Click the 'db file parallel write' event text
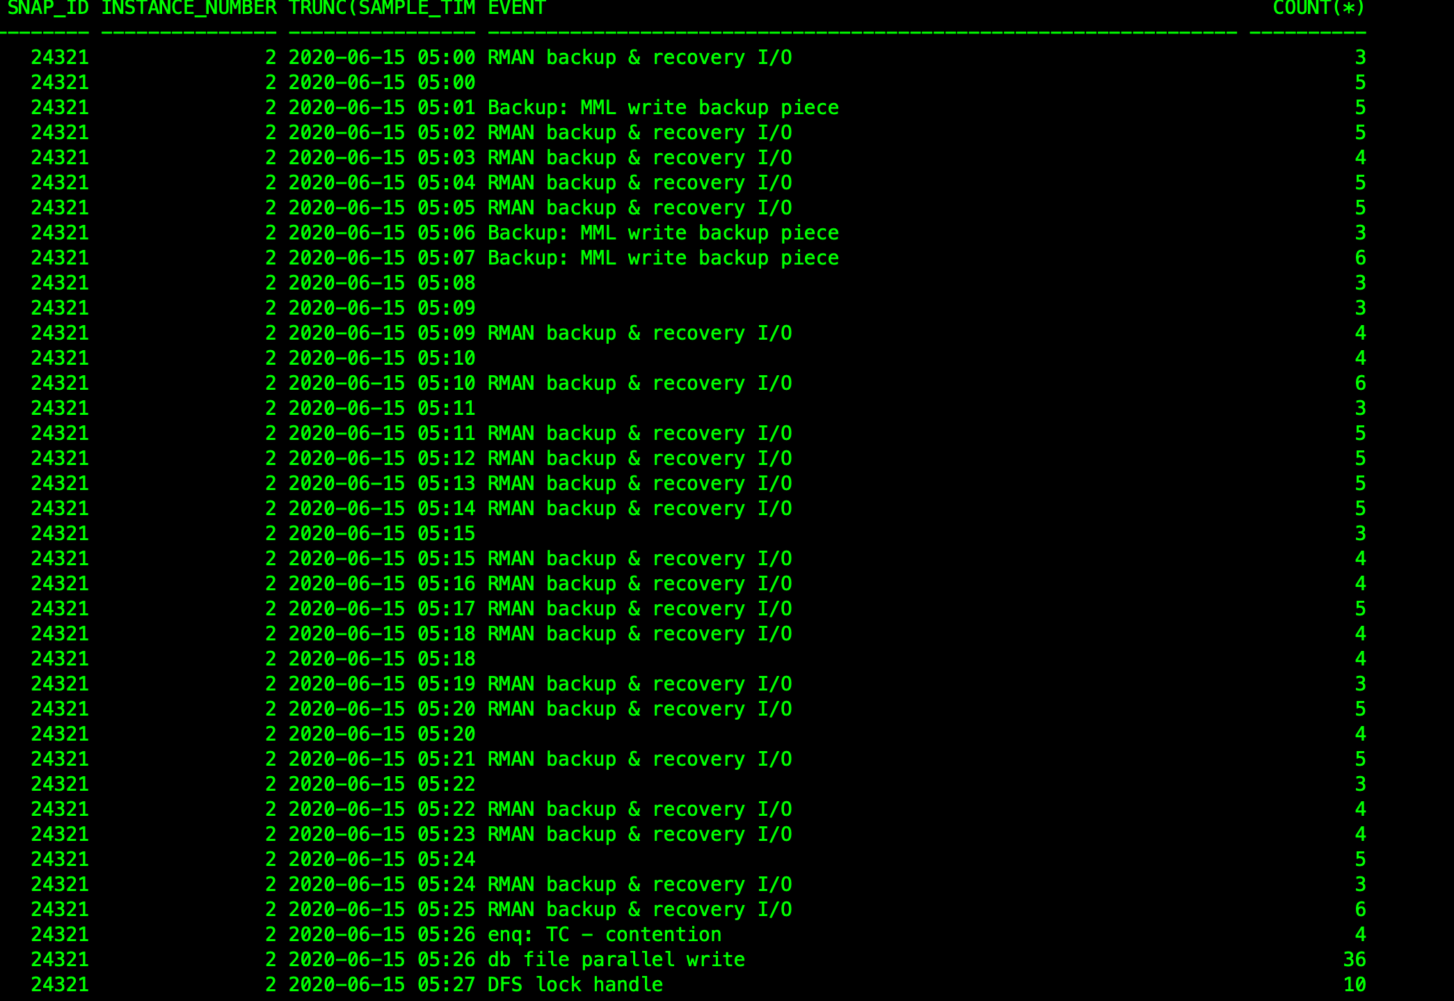The image size is (1454, 1001). click(x=616, y=959)
